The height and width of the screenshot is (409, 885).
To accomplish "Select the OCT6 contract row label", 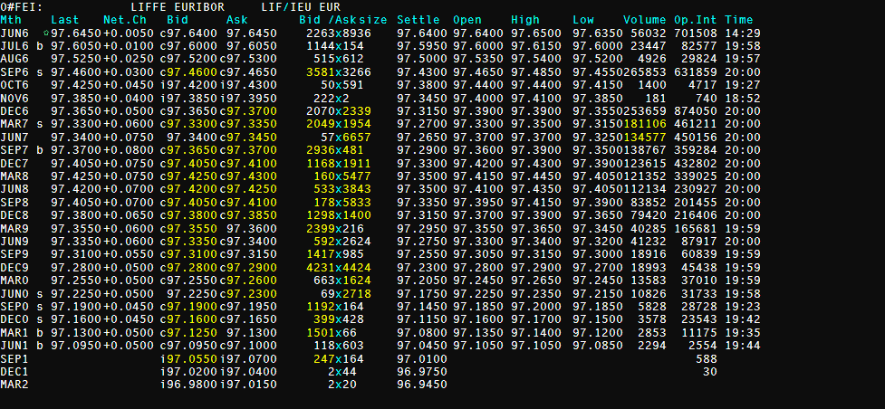I will (x=14, y=85).
